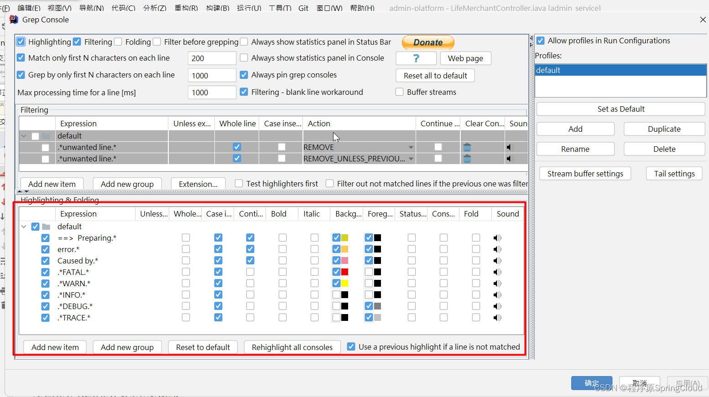The width and height of the screenshot is (709, 397).
Task: Collapse the filtering default group
Action: pos(24,136)
